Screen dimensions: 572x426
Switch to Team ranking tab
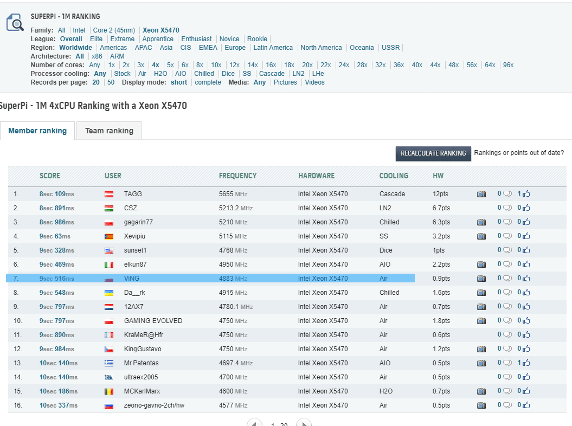tap(109, 131)
